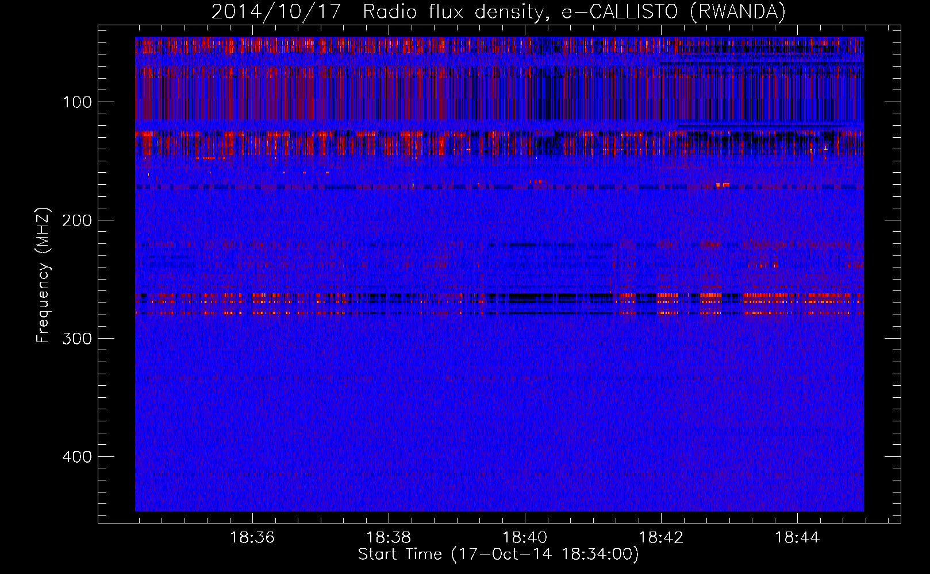Click the 300 frequency tick label
Screen dimensions: 930x574
click(78, 339)
